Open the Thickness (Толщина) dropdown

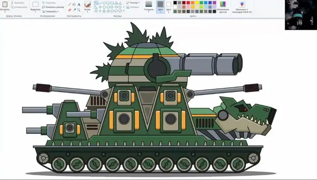[149, 6]
